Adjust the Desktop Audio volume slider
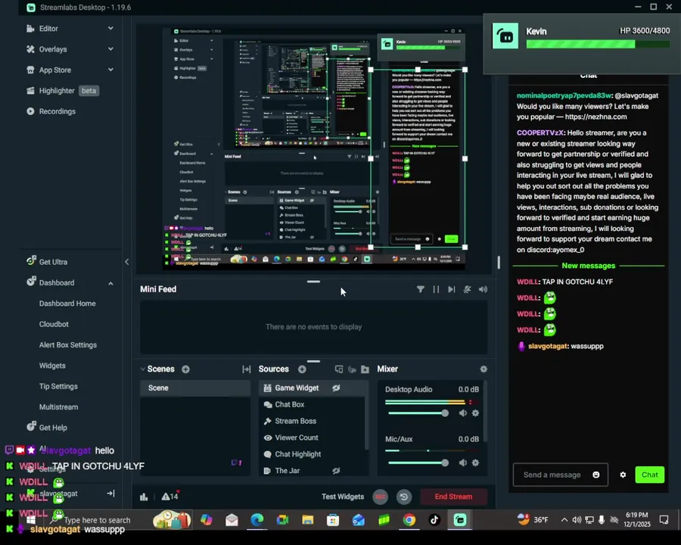 [x=418, y=413]
